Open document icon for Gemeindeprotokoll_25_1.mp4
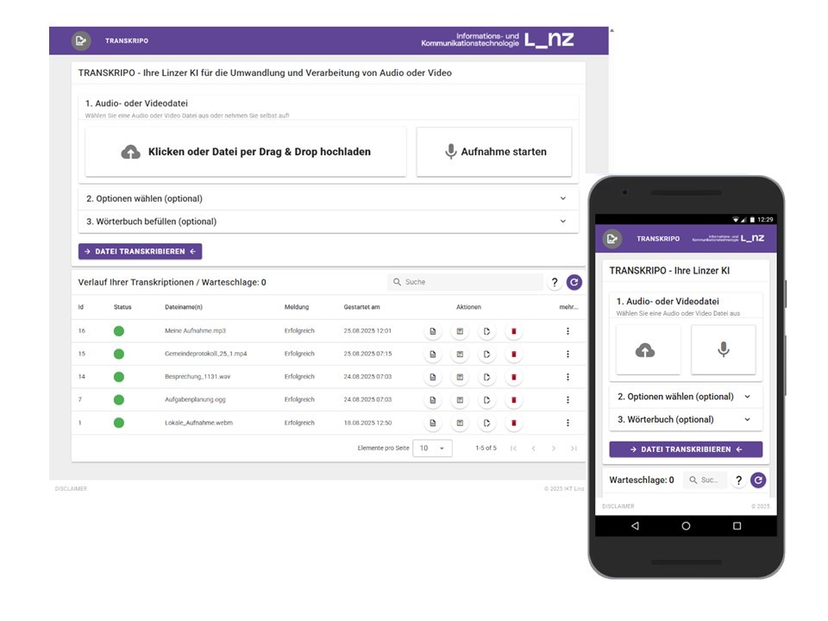Image resolution: width=828 pixels, height=621 pixels. (x=432, y=354)
